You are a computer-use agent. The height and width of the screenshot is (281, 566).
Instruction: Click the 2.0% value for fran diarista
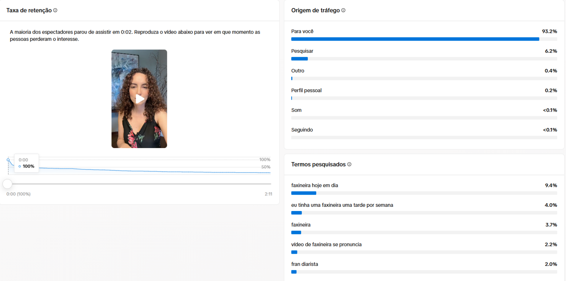click(551, 264)
